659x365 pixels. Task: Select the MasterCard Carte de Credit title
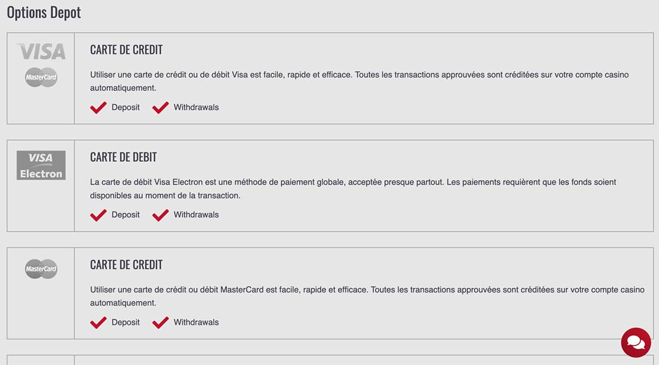coord(126,264)
